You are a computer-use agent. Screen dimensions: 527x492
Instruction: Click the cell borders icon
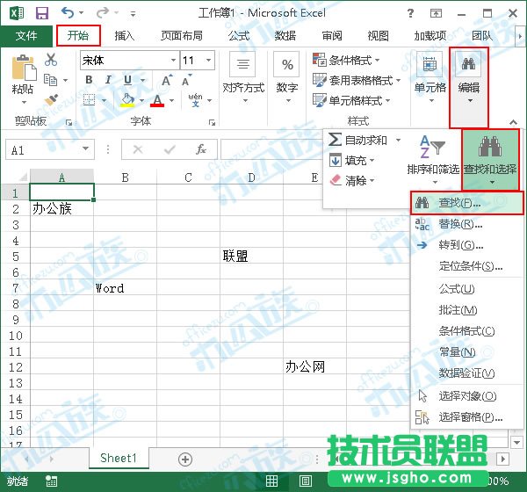click(x=89, y=100)
